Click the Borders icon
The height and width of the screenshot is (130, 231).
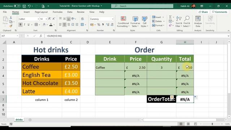click(36, 25)
